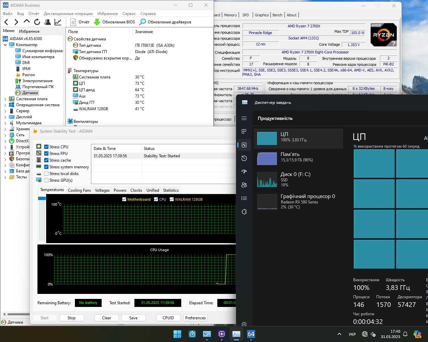The height and width of the screenshot is (342, 428).
Task: Open Task Manager Users icon
Action: point(244,185)
